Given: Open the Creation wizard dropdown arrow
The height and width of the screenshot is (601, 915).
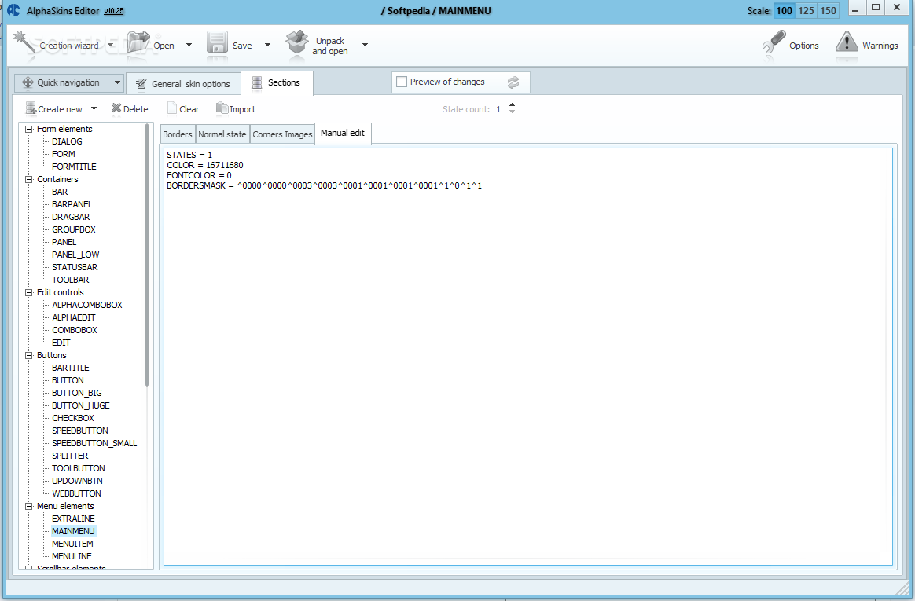Looking at the screenshot, I should click(x=110, y=45).
